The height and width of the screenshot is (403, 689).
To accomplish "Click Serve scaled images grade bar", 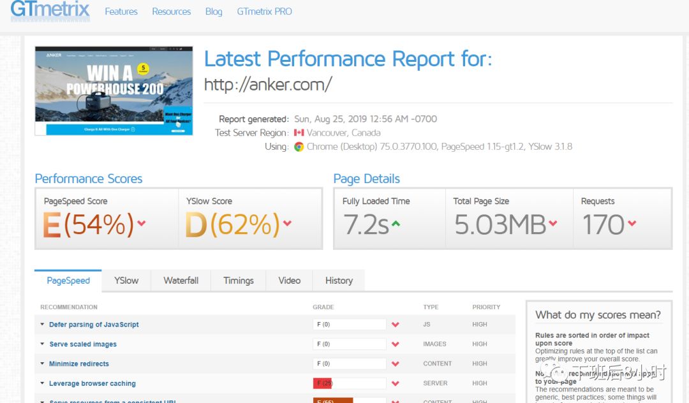I will coord(350,344).
